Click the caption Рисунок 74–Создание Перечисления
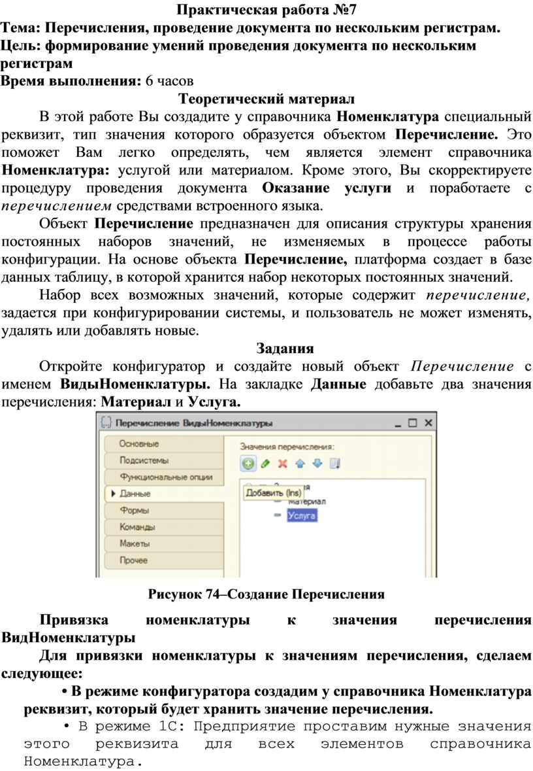Screen dimensions: 533x771 [266, 594]
